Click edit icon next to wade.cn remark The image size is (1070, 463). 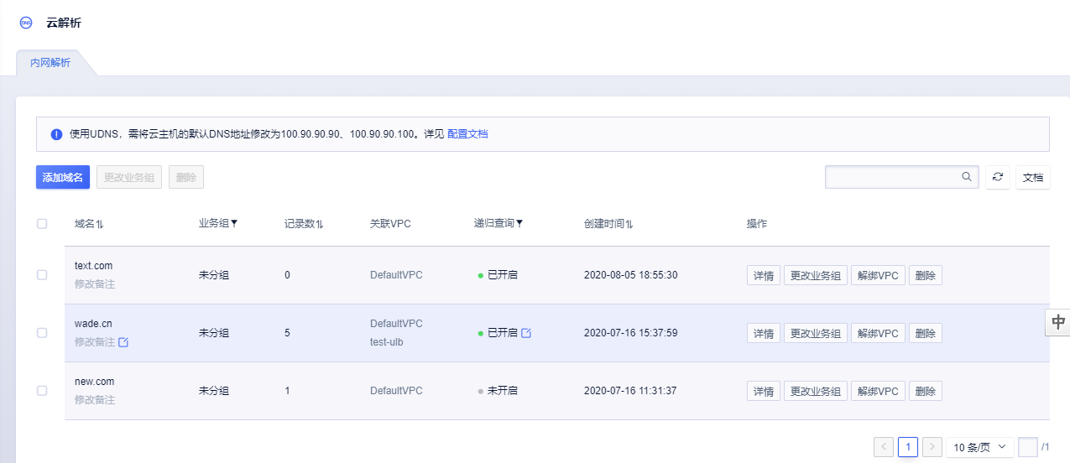[123, 342]
